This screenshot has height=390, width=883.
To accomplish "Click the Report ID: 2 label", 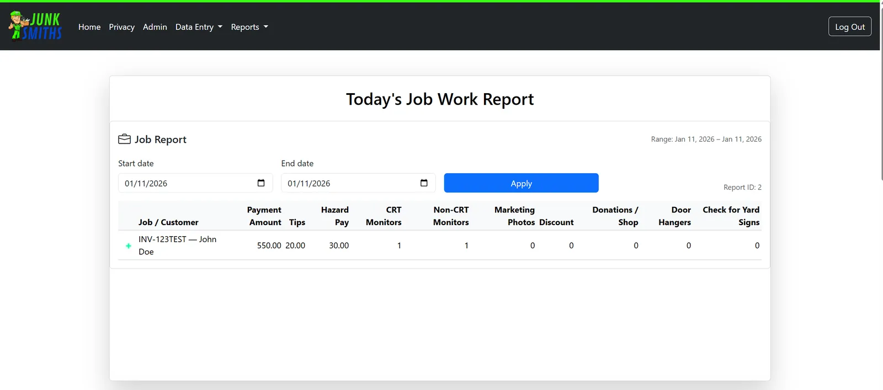I will [x=742, y=188].
